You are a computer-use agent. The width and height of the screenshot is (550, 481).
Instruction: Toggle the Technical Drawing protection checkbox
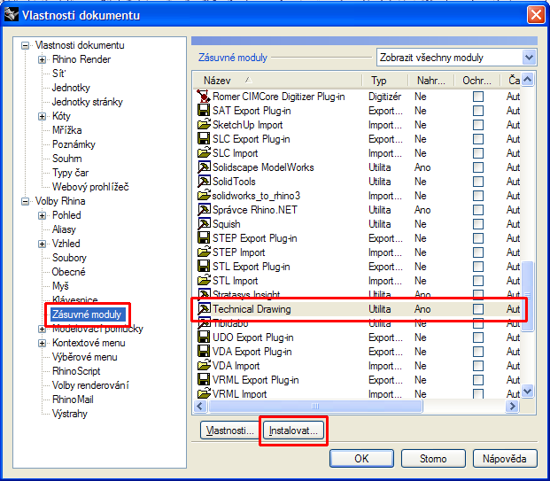[478, 309]
